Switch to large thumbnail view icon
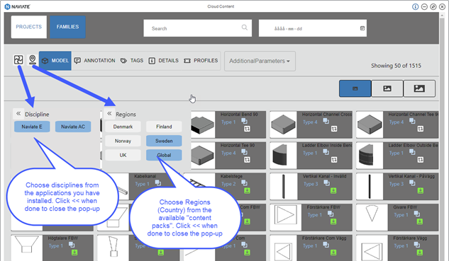The height and width of the screenshot is (261, 449). (419, 88)
